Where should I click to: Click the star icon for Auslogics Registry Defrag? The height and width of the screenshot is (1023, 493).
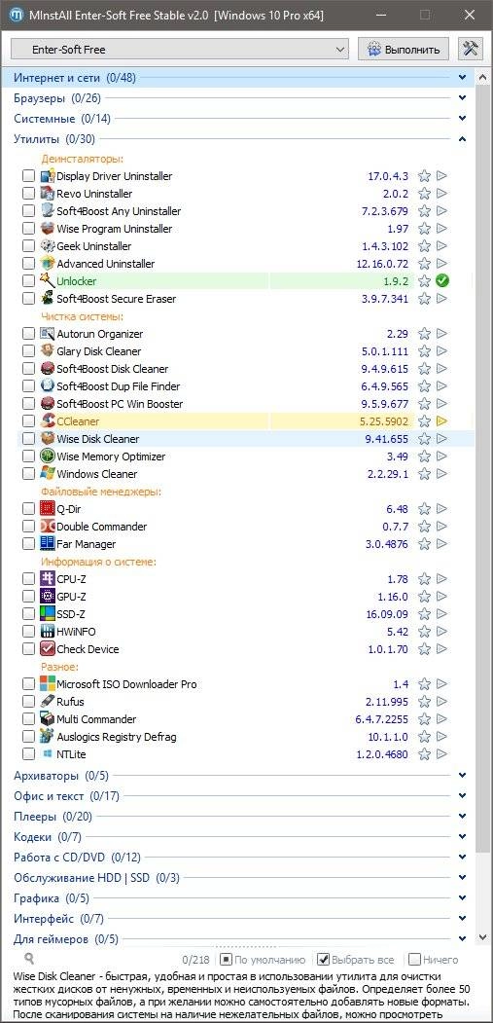[425, 737]
